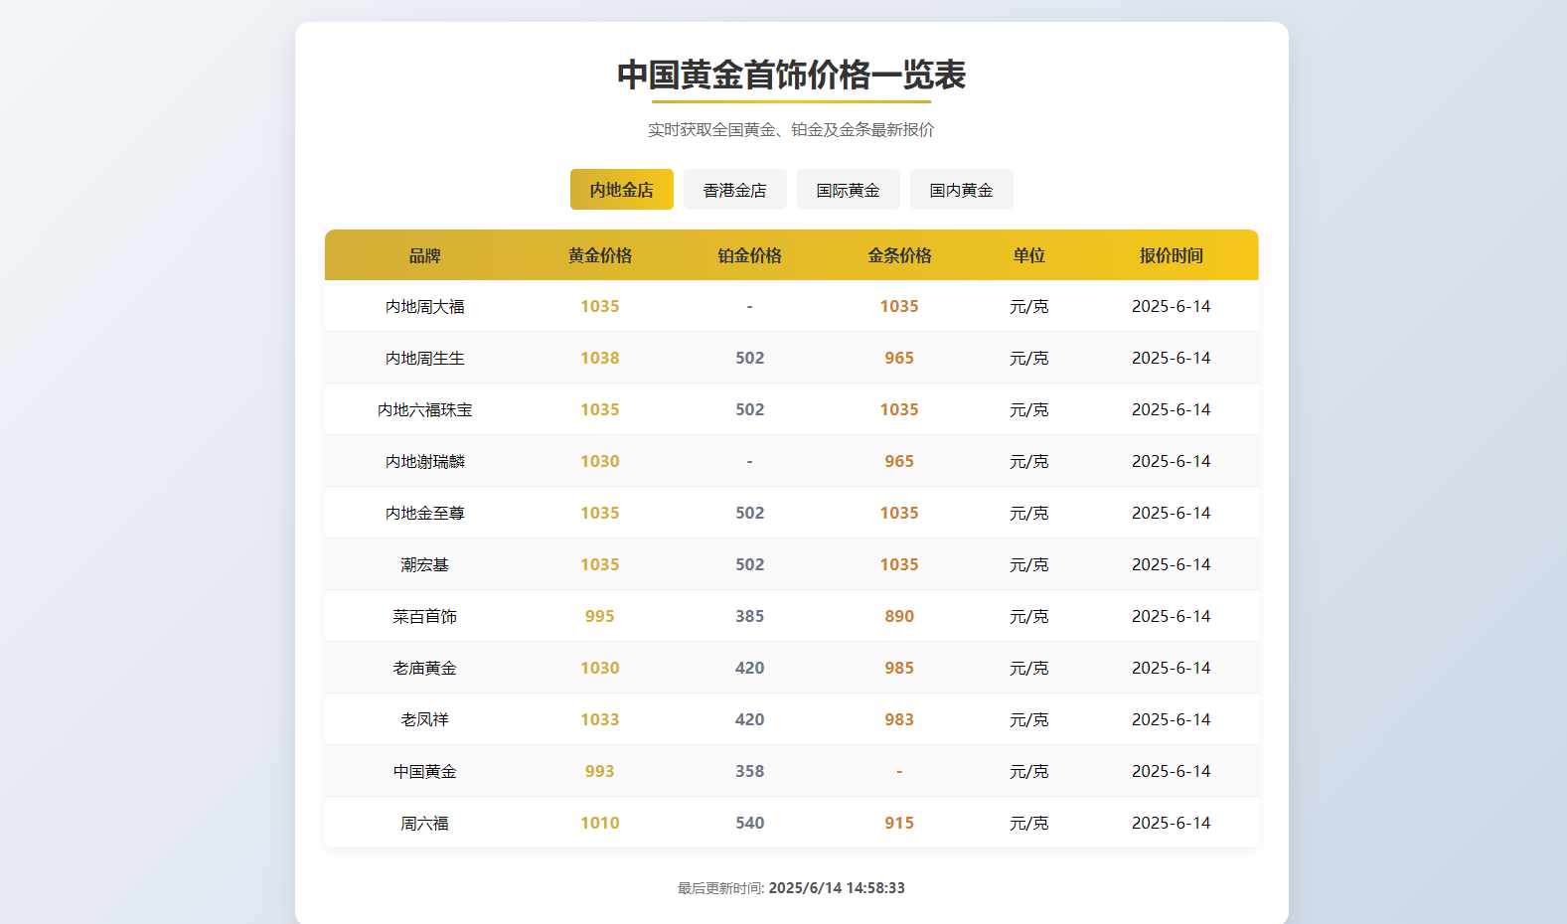
Task: Select the 老庙黄金 brand cell
Action: coord(424,668)
